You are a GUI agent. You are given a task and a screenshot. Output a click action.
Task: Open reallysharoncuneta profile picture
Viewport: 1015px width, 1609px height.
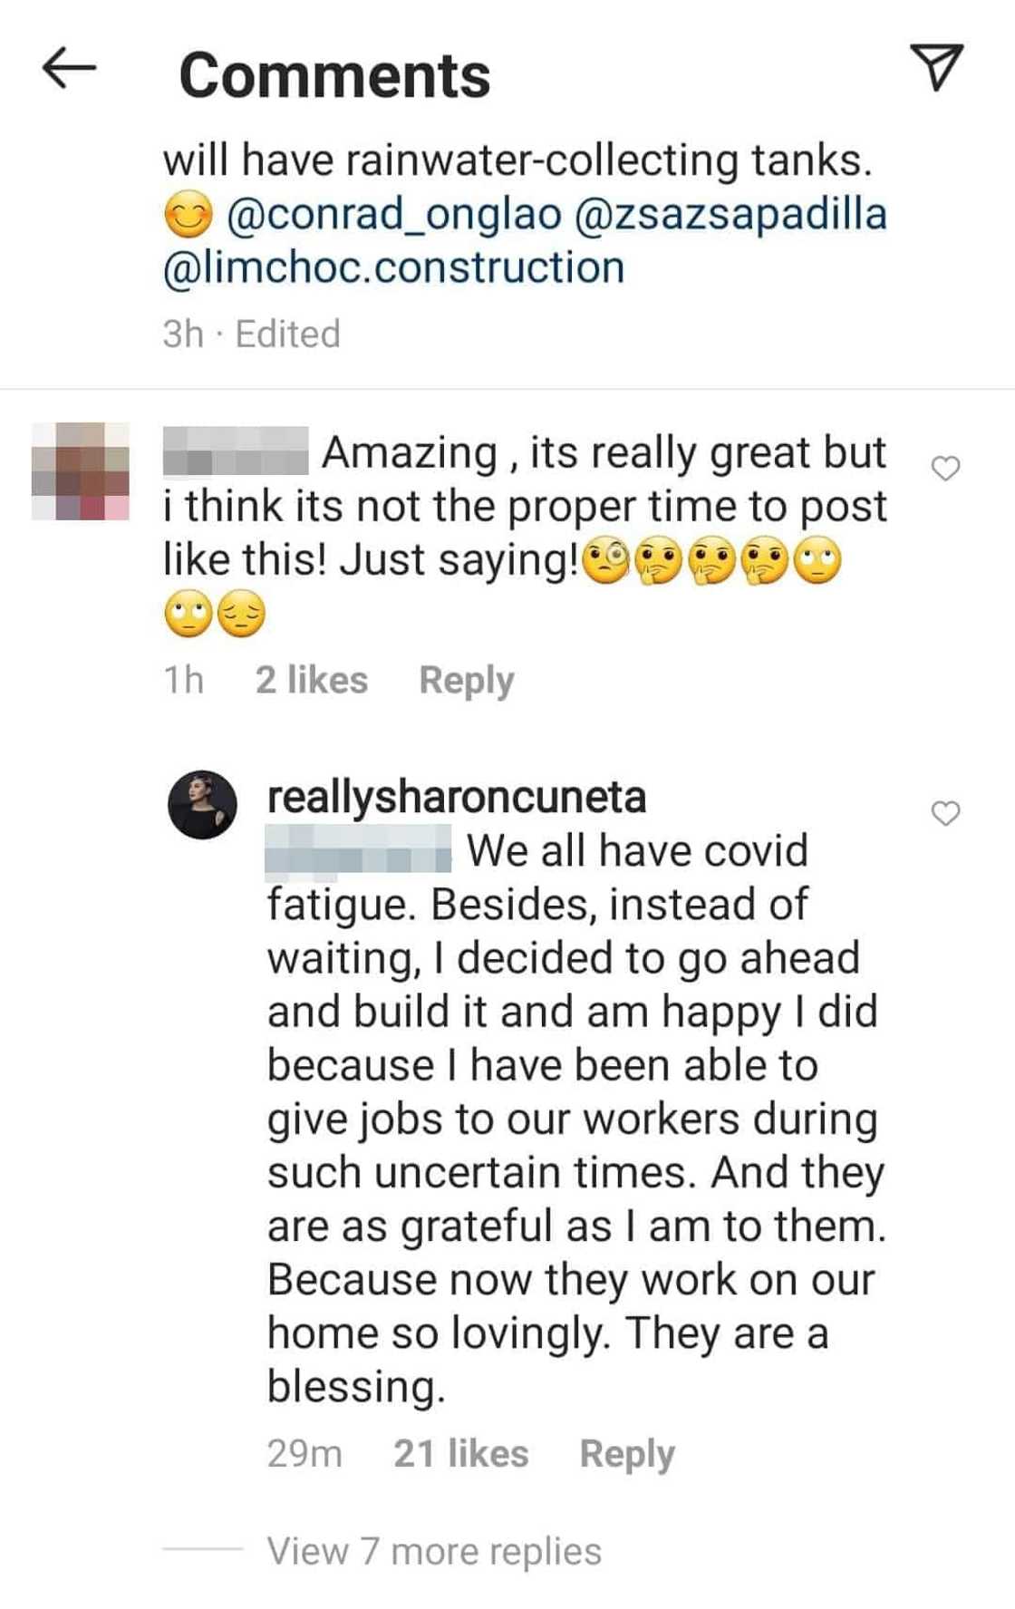coord(202,805)
